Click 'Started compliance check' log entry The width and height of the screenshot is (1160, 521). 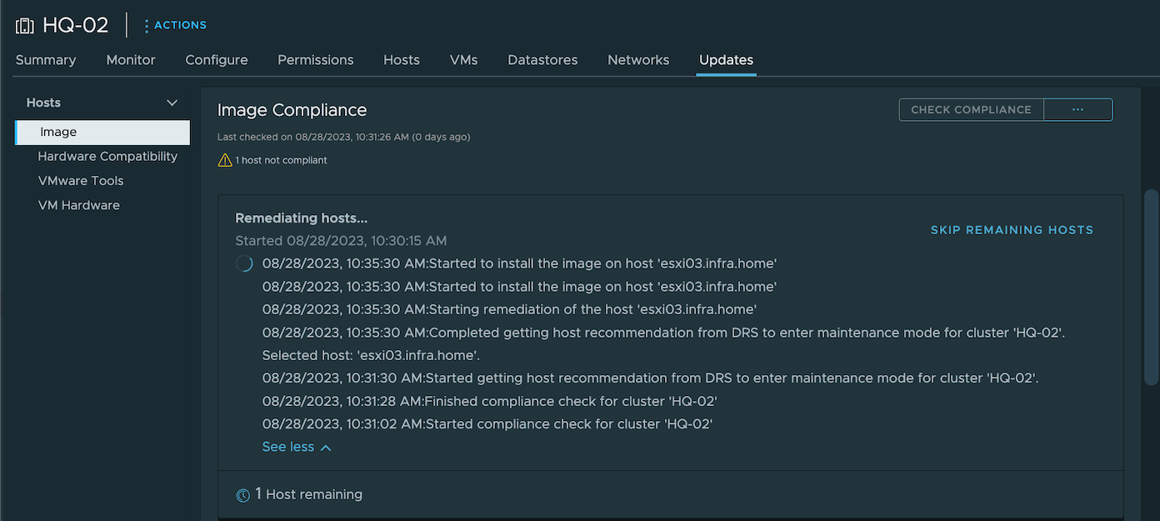[487, 424]
